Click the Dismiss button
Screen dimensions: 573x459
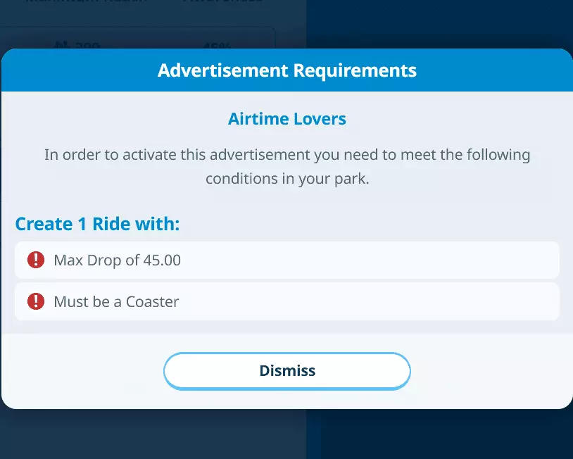click(x=286, y=371)
